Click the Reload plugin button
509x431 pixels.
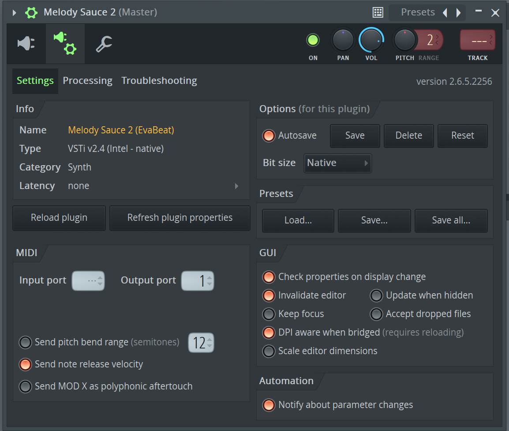click(59, 218)
